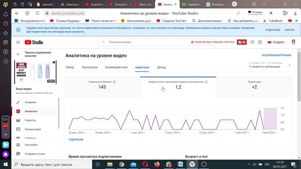Click ПОДРОБНЕЕ in the notice banner
Image resolution: width=301 pixels, height=169 pixels.
pos(273,30)
